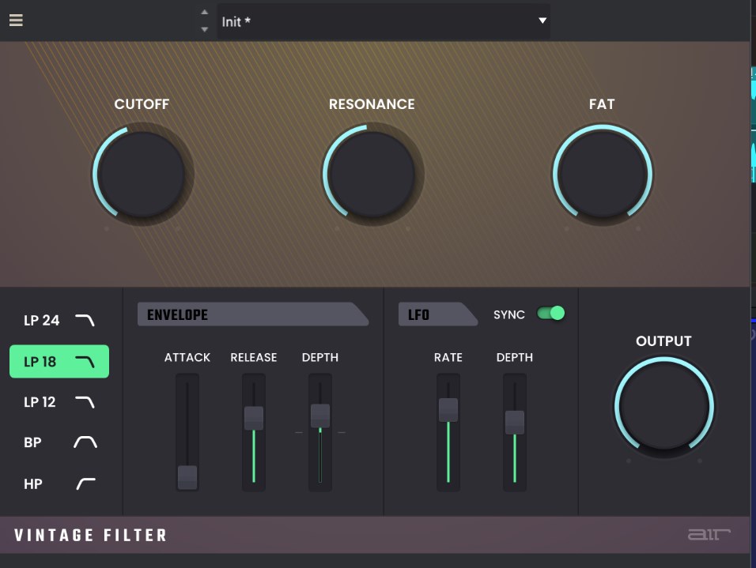Select the LP 18 filter type
The height and width of the screenshot is (568, 756).
coord(59,362)
